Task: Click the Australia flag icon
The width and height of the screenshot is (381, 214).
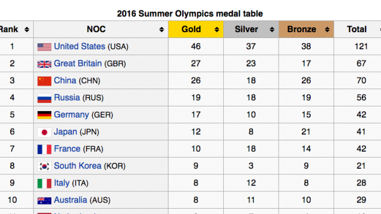Action: pos(44,200)
